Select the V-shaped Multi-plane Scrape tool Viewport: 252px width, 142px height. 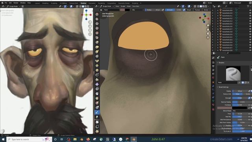(97, 61)
